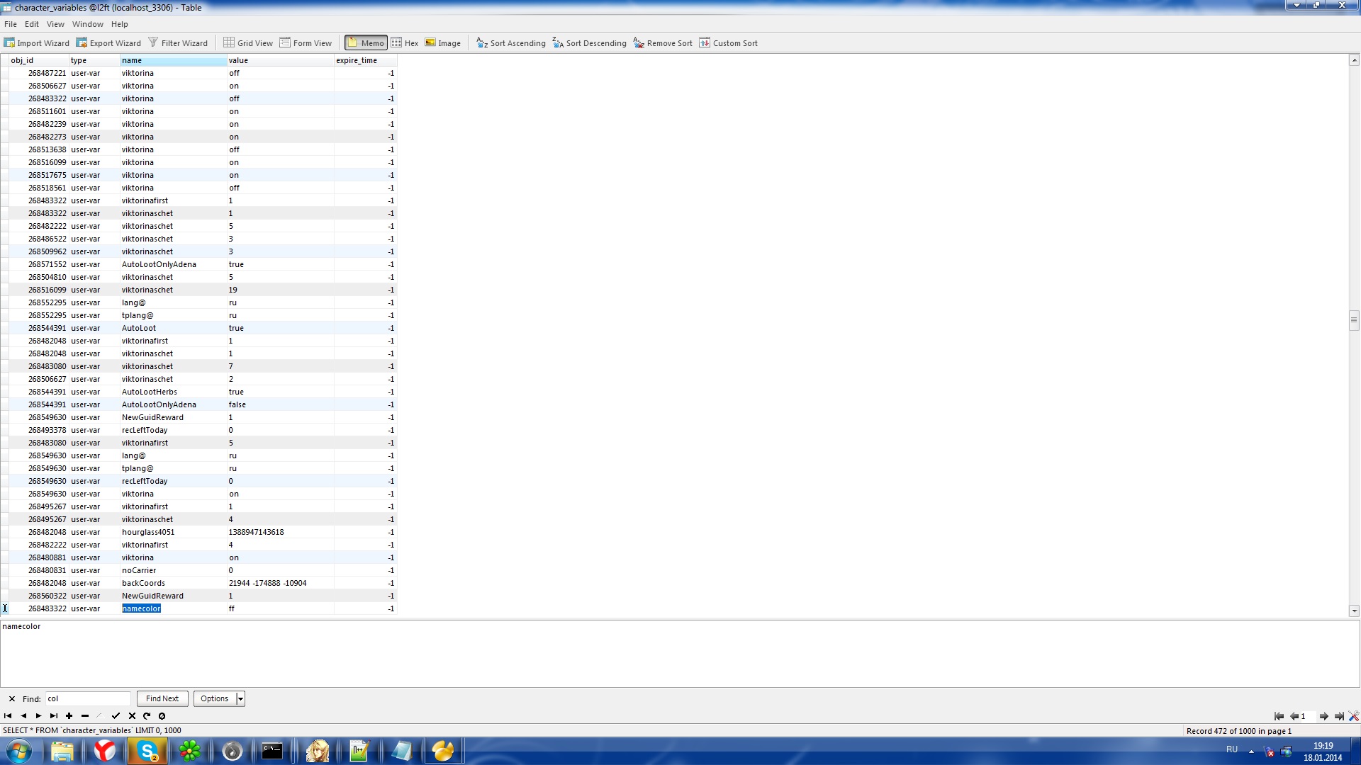Screen dimensions: 1361x765
Task: Open the Windows Start menu
Action: coord(18,751)
